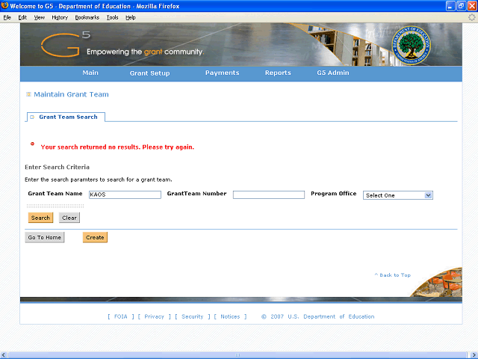Click the GrantTeam Number input field

point(269,194)
